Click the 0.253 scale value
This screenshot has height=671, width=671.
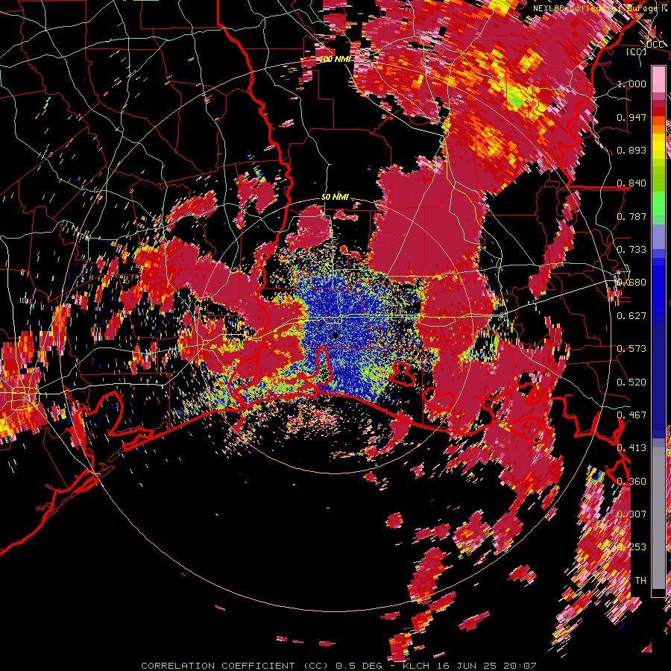pyautogui.click(x=631, y=547)
